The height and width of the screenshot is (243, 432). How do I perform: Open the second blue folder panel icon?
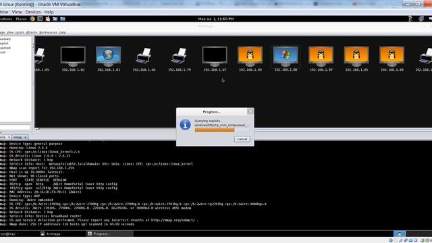(63, 19)
